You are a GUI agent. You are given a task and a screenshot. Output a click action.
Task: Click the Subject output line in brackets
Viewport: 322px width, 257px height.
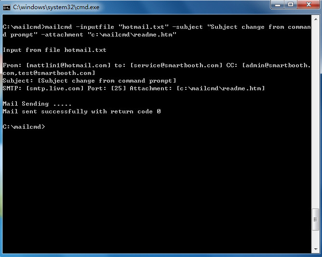coord(89,81)
